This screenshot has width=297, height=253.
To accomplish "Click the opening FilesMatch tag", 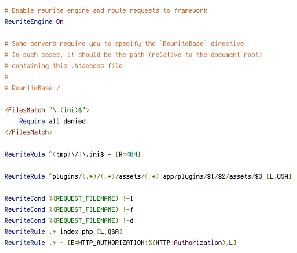I will pos(47,110).
